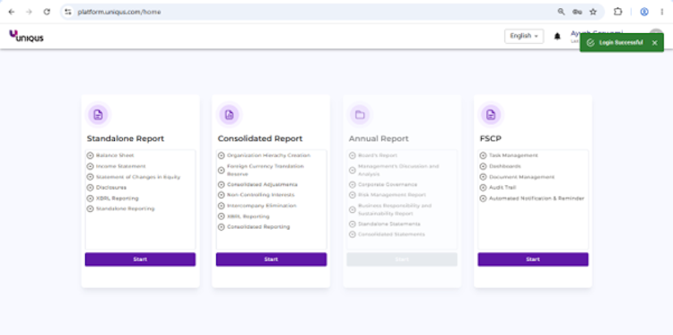Select XBRL Reporting in Consolidated Report
This screenshot has height=335, width=673.
pos(248,216)
